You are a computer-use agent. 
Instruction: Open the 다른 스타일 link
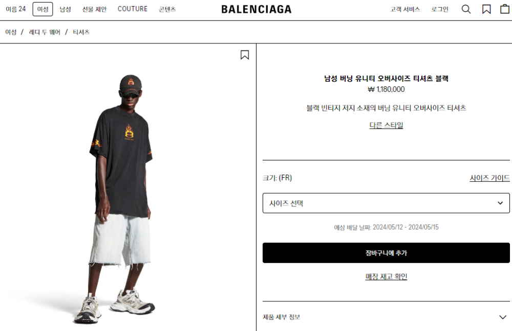point(386,125)
